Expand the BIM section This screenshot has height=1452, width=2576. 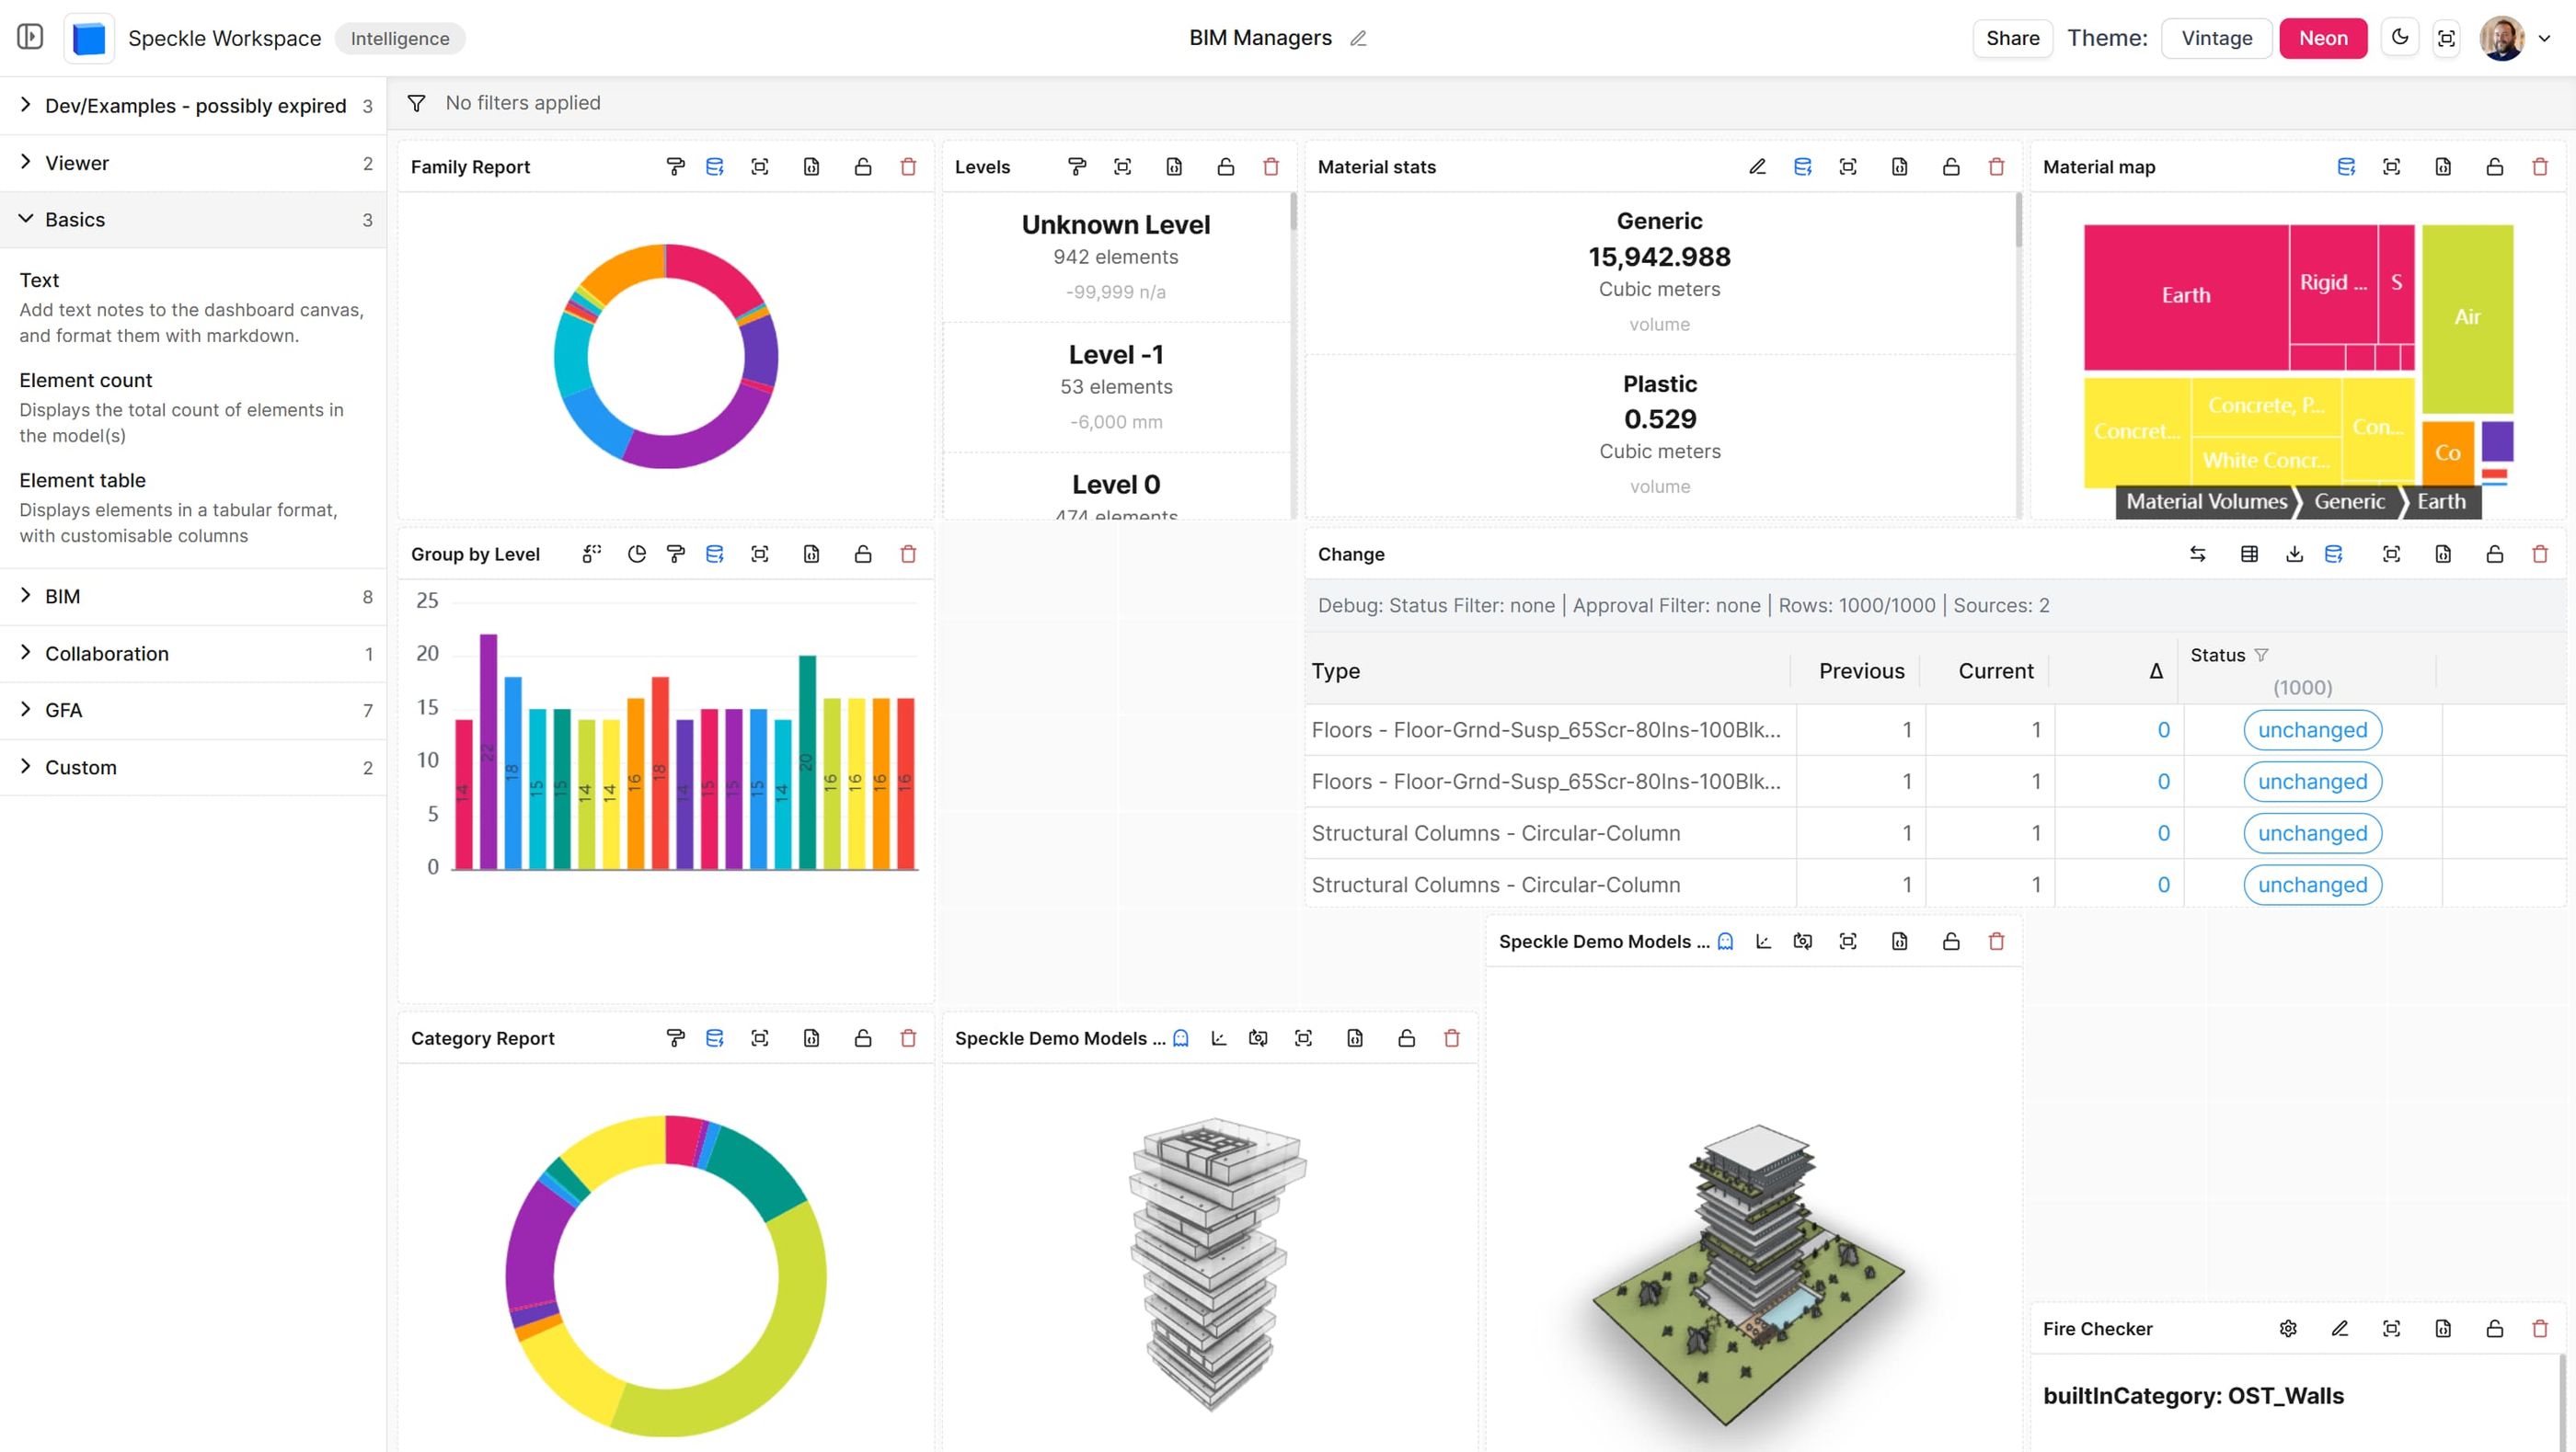pos(193,597)
